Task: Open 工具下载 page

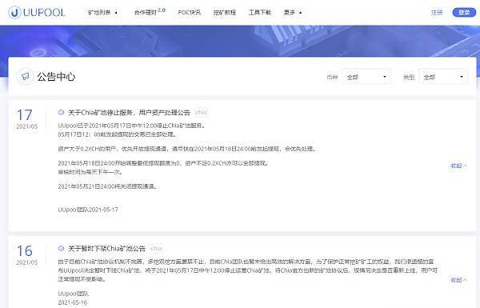Action: pos(260,13)
